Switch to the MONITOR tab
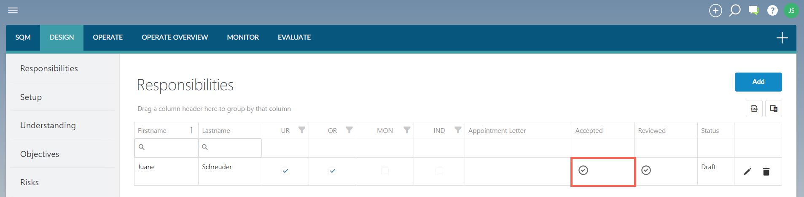This screenshot has width=804, height=197. (x=243, y=37)
